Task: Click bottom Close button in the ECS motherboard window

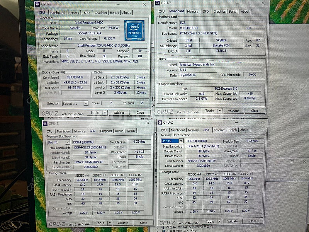Action: point(255,111)
